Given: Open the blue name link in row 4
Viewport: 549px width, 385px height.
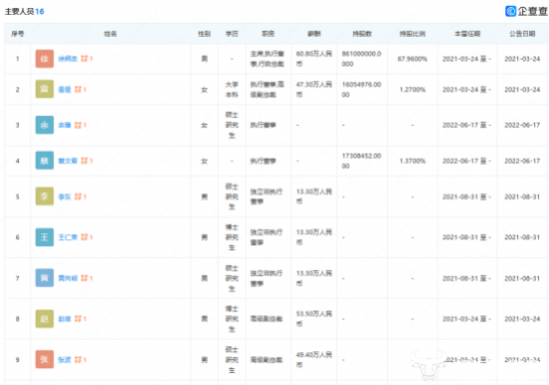Looking at the screenshot, I should coord(68,161).
